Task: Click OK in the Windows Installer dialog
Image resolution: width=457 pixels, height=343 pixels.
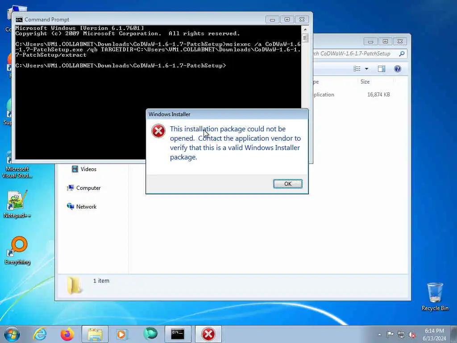Action: pos(288,184)
